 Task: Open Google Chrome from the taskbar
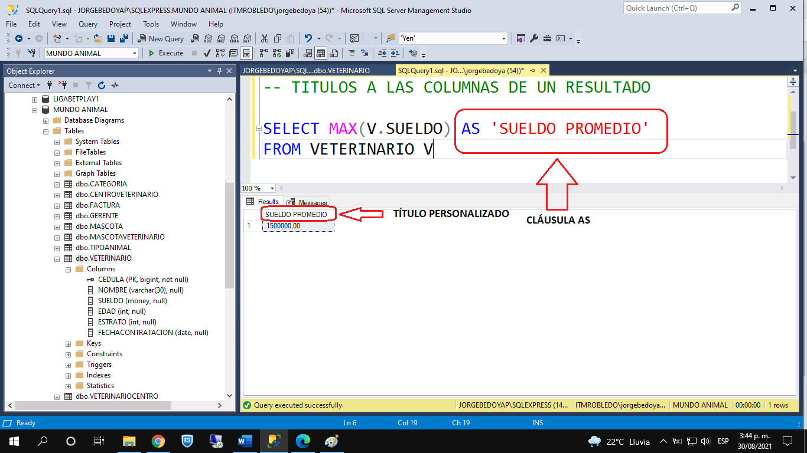click(x=158, y=441)
